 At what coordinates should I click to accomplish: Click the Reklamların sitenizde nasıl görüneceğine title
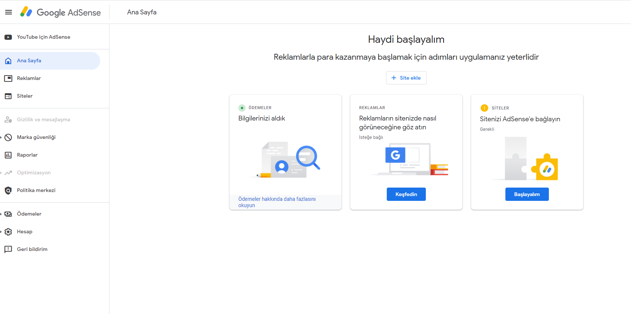[398, 123]
